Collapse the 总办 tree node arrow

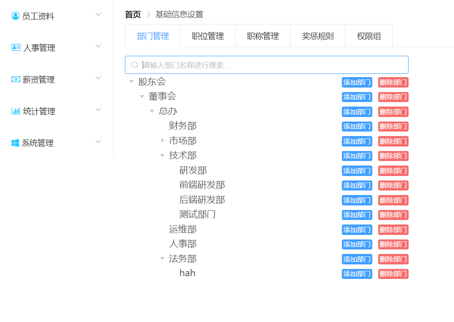coord(152,111)
